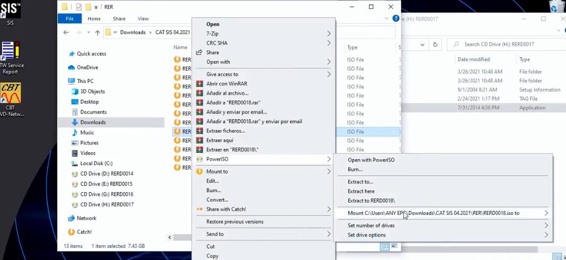
Task: Switch to the Home tab
Action: pyautogui.click(x=94, y=19)
